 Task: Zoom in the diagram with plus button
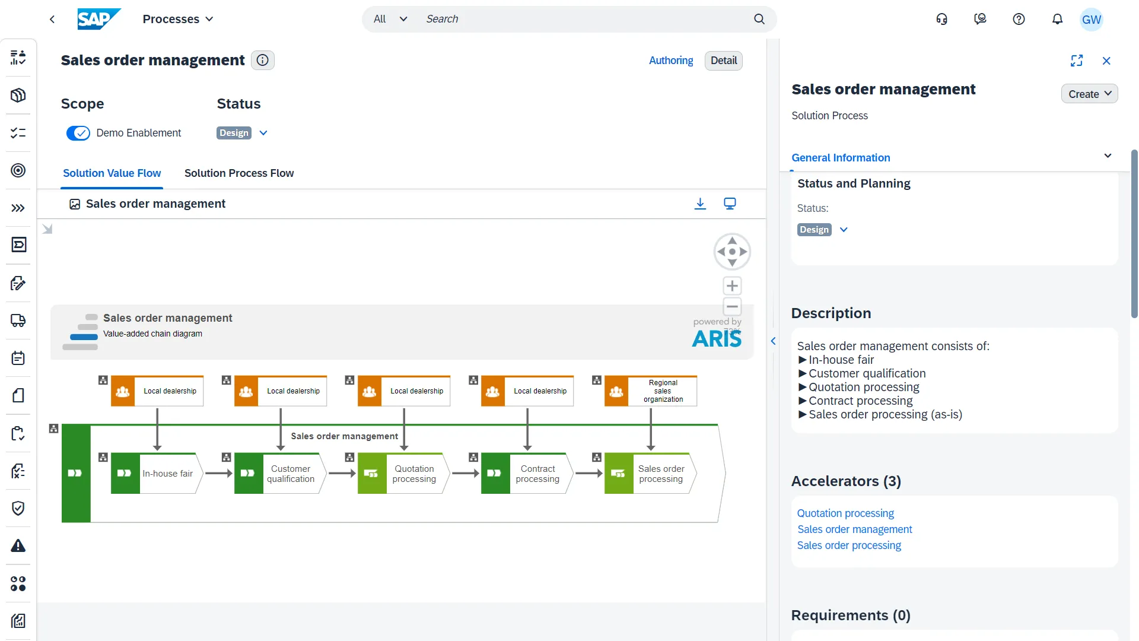tap(732, 286)
